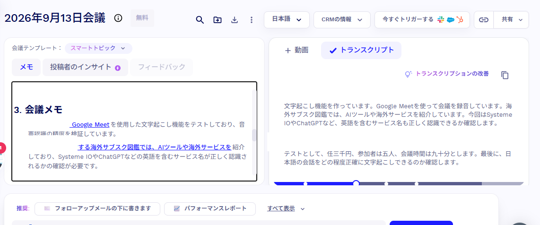This screenshot has height=225, width=540.
Task: Click パフォーマンスレポート suggestion button
Action: (x=210, y=209)
